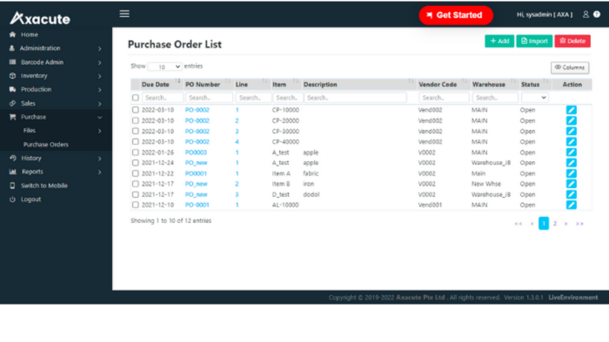Sort by Vendor Code column arrows
This screenshot has width=609, height=342.
tap(465, 82)
